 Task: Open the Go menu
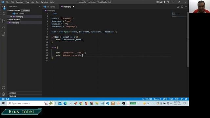tap(32, 2)
